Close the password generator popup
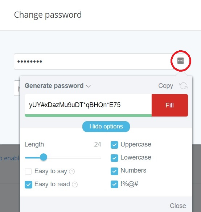The width and height of the screenshot is (201, 212). pos(178,206)
